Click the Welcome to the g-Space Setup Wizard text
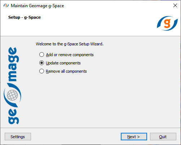This screenshot has height=145, width=181. 70,44
